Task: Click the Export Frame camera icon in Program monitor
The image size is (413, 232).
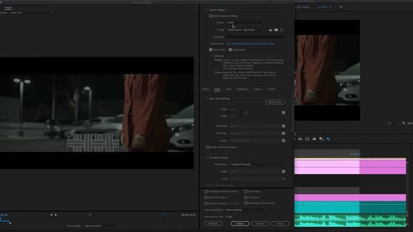Action: [314, 139]
